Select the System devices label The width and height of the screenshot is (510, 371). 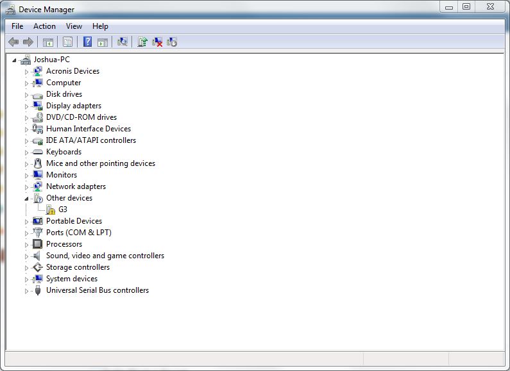72,279
